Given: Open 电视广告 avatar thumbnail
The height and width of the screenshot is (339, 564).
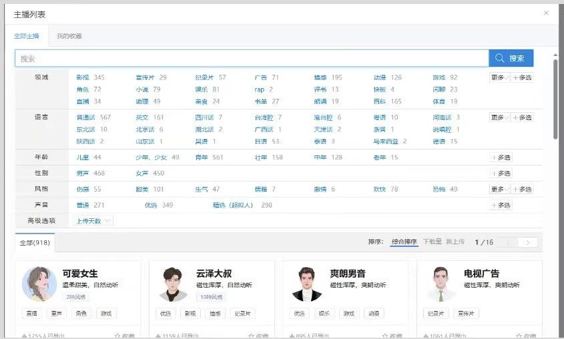Looking at the screenshot, I should [x=441, y=284].
